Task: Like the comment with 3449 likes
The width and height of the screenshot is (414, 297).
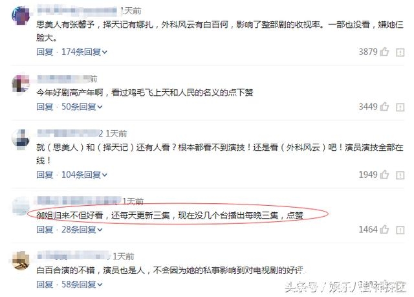Action: click(x=384, y=107)
